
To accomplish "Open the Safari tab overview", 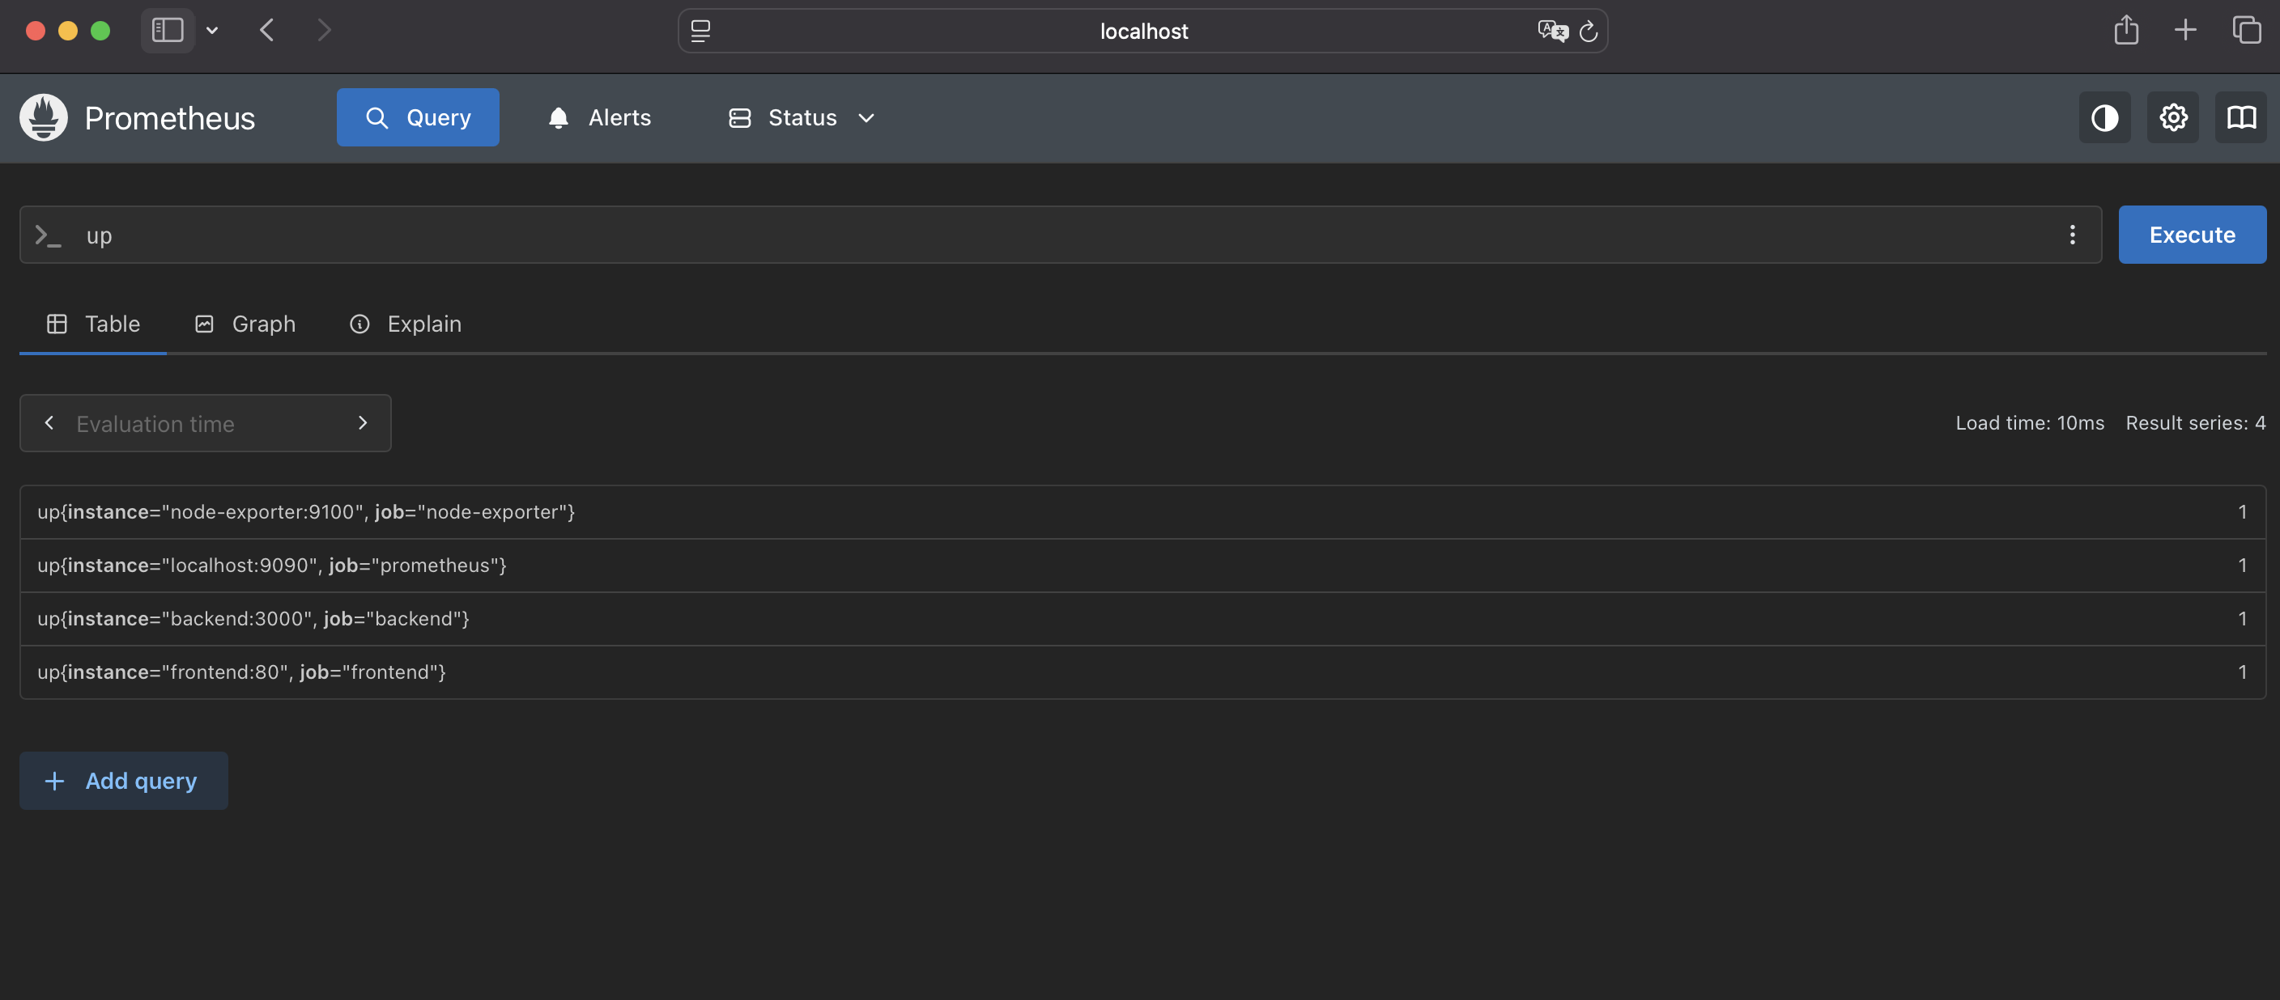I will [x=2245, y=31].
